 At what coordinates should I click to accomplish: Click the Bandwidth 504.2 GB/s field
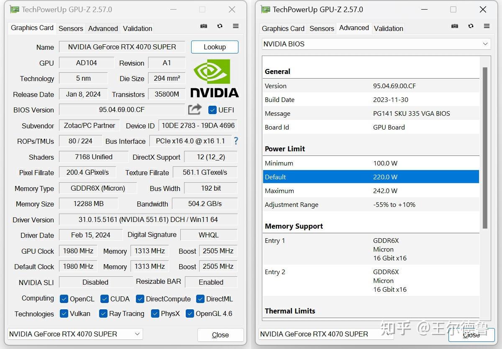205,204
